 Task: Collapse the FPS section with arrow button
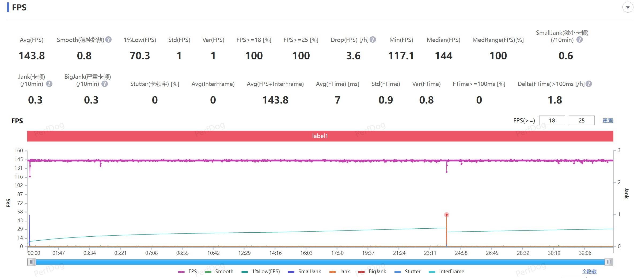[x=628, y=7]
